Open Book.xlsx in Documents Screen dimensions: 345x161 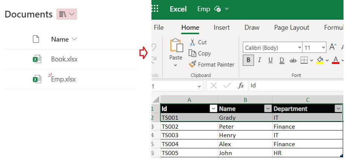pyautogui.click(x=64, y=59)
